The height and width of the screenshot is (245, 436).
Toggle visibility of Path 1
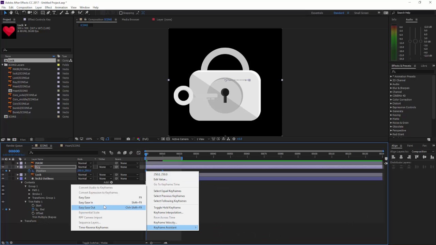click(3, 190)
